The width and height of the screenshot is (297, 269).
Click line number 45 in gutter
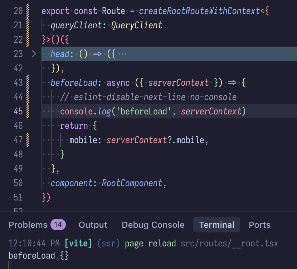(x=18, y=111)
